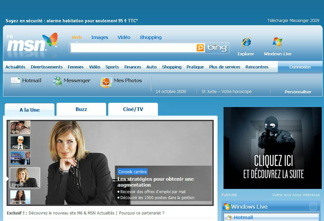Launch Messenger via its buddy icon
Viewport: 324px width, 221px height.
[57, 81]
